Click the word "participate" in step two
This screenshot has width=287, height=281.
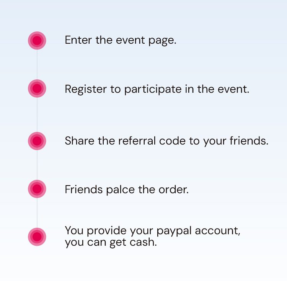[x=153, y=89]
